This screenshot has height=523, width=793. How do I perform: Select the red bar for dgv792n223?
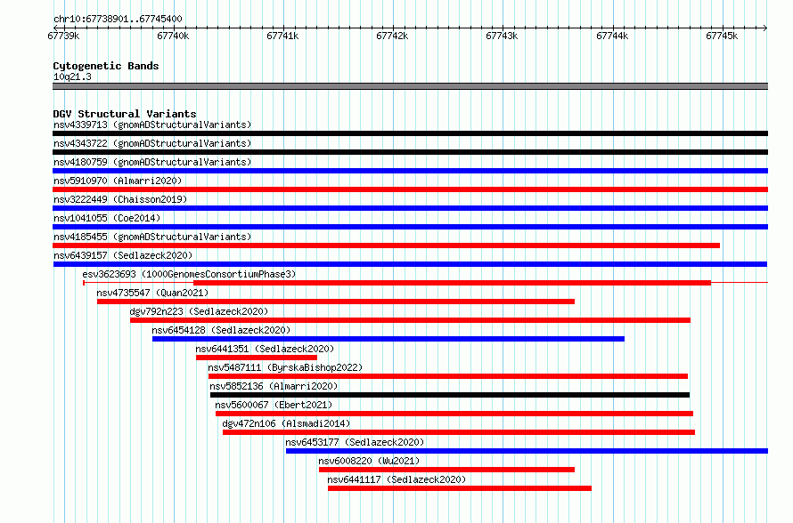[x=410, y=320]
